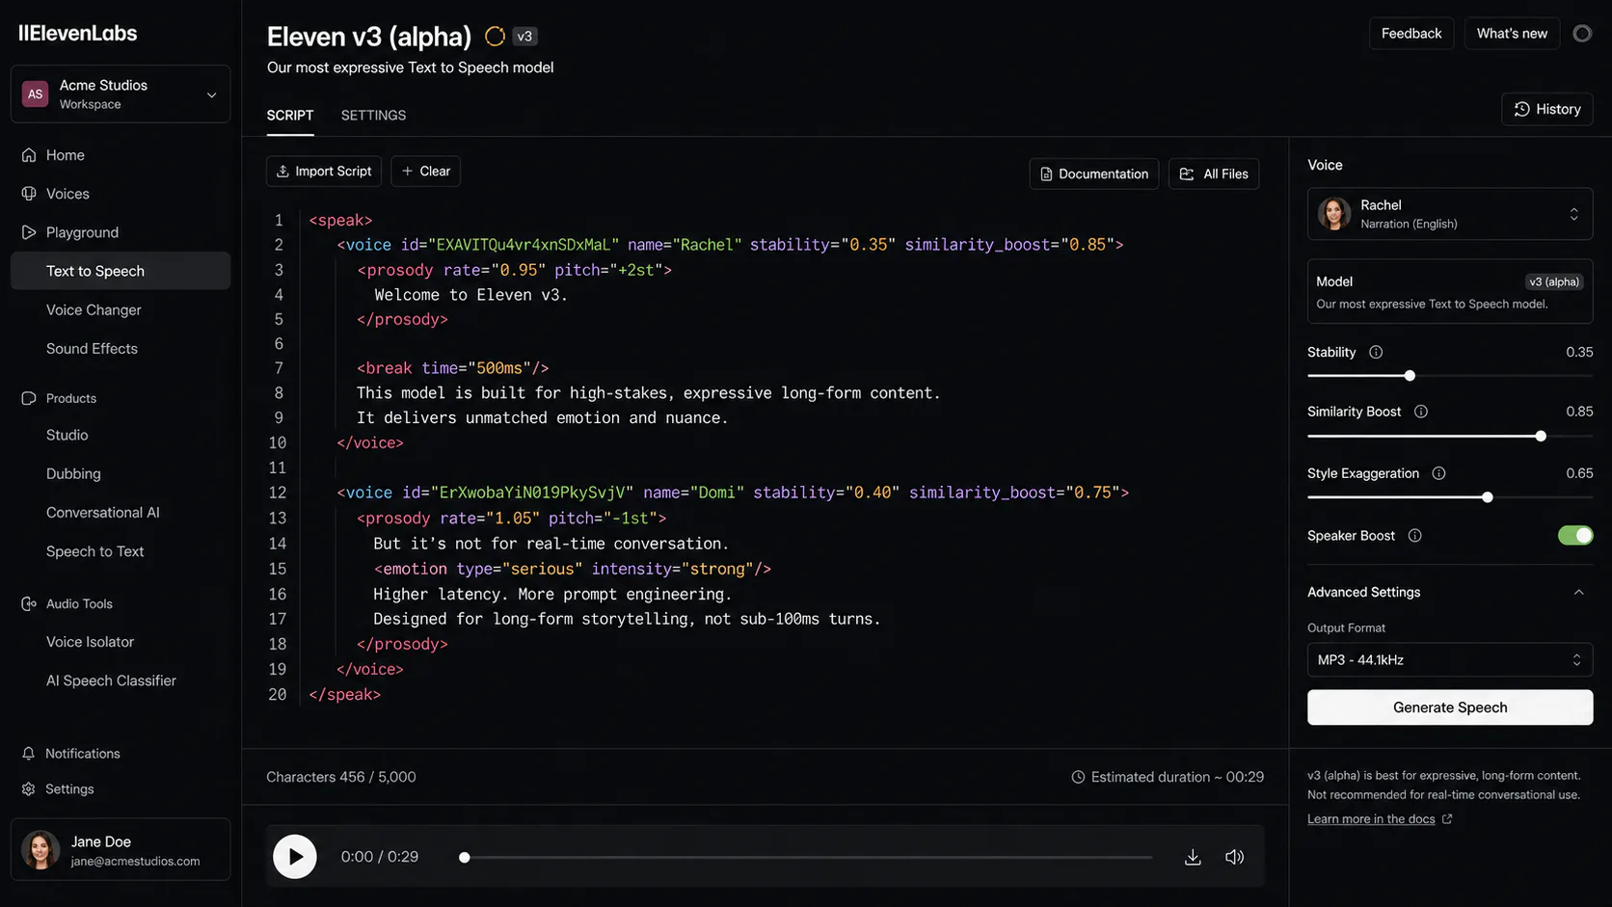This screenshot has width=1612, height=907.
Task: Show Style Exaggeration info icon
Action: 1438,473
